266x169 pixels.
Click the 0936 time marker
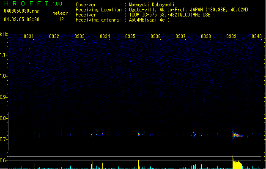[156, 36]
